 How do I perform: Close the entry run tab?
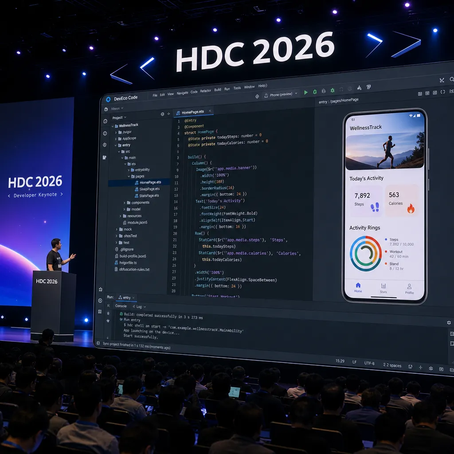point(133,297)
